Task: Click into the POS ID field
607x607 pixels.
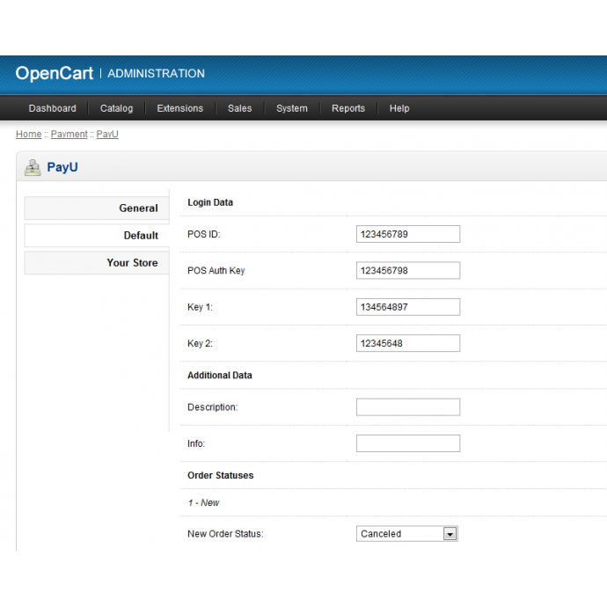Action: click(408, 234)
